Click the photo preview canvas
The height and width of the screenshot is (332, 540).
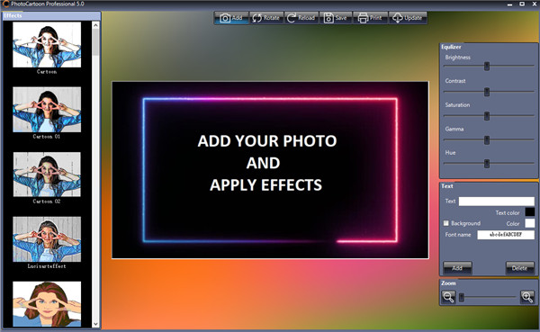click(x=270, y=170)
